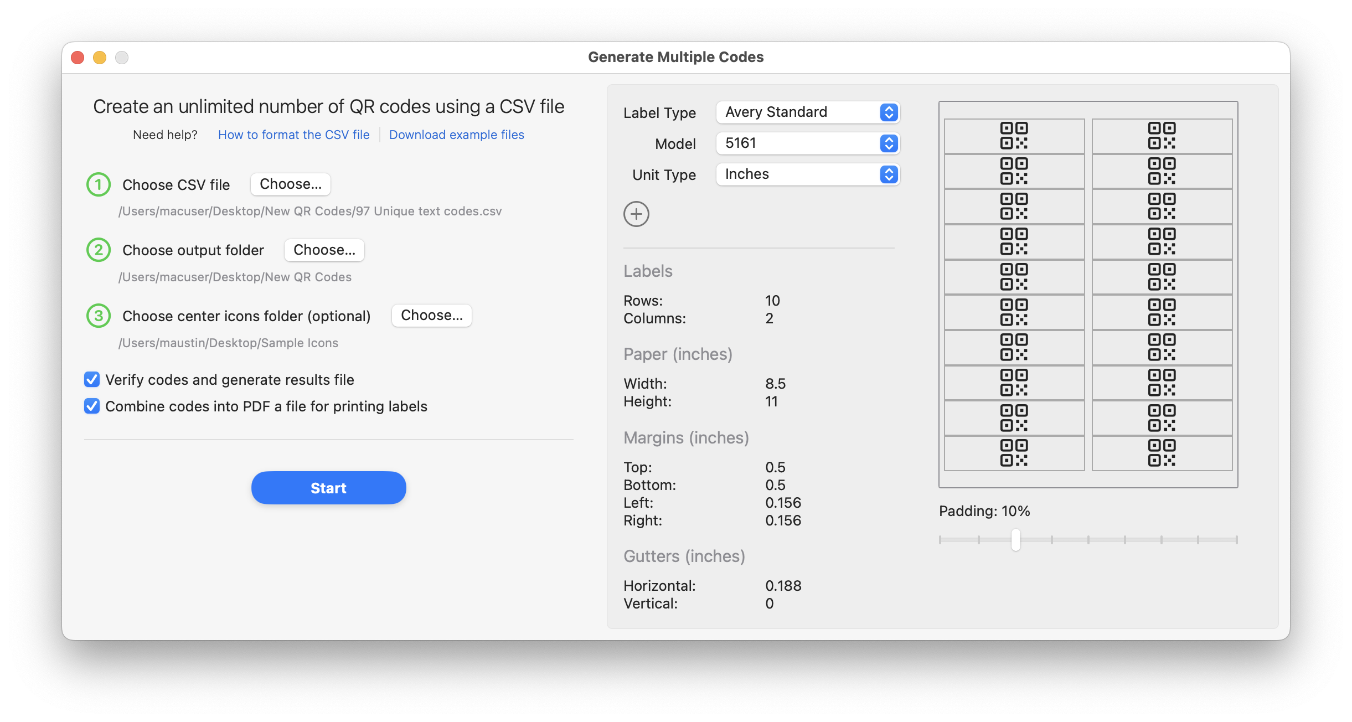Toggle Verify codes and generate results file
The width and height of the screenshot is (1352, 722).
(93, 379)
